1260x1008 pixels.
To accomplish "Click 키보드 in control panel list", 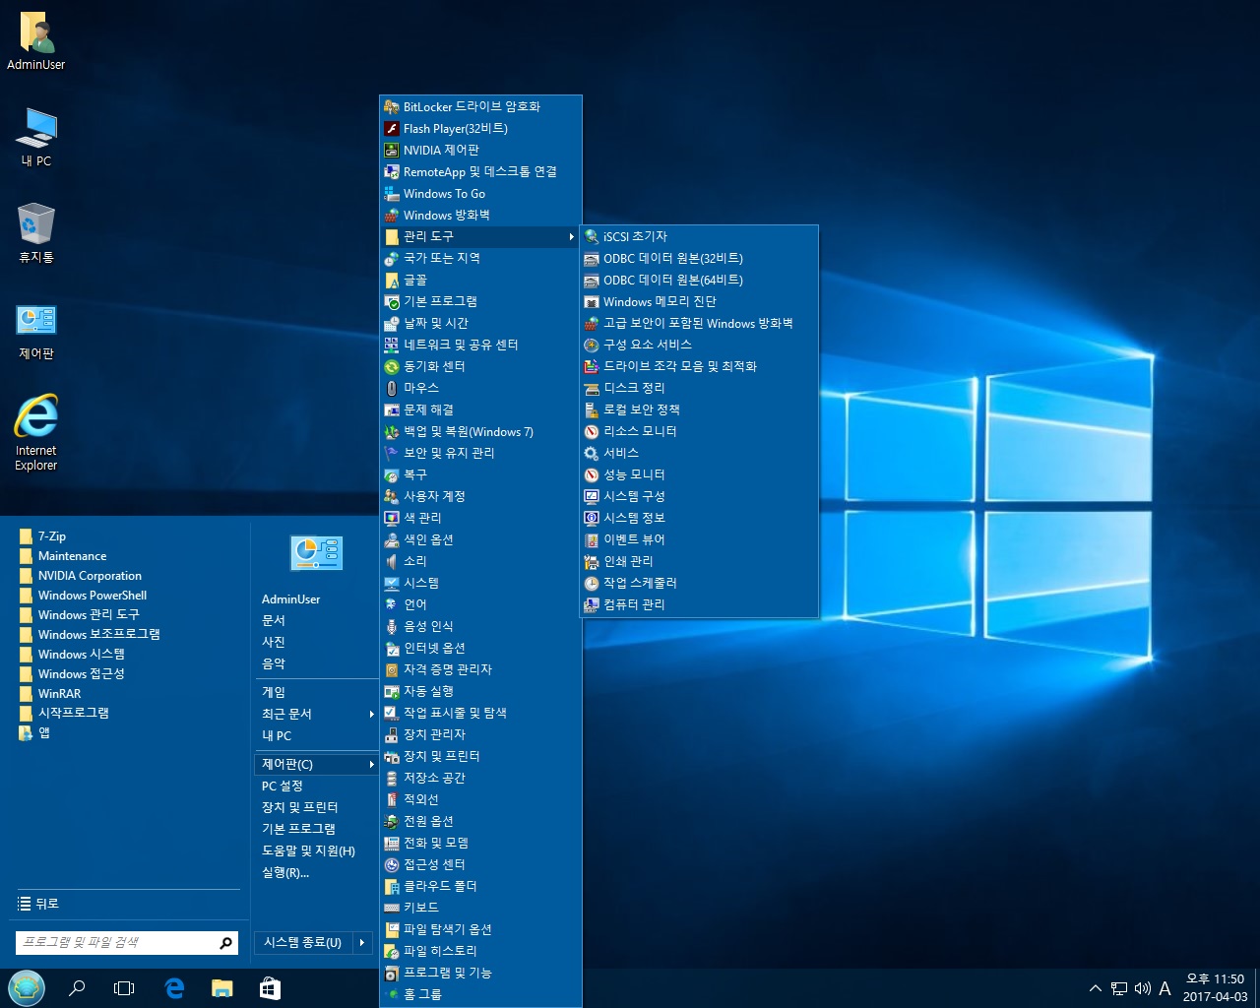I will (480, 908).
